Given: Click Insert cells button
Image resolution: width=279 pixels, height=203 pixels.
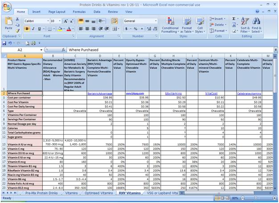Looking at the screenshot, I should 217,19.
